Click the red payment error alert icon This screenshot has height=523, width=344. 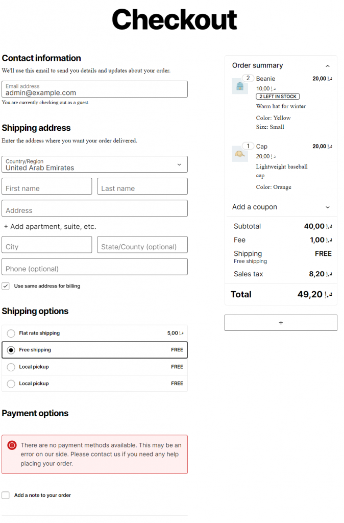(x=11, y=445)
